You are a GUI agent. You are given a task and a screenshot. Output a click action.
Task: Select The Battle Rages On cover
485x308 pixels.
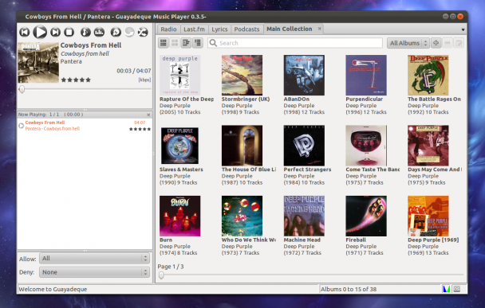(428, 75)
